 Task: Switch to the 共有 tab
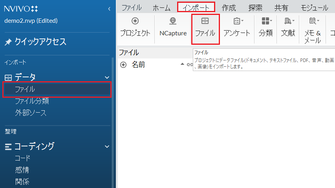pyautogui.click(x=281, y=8)
